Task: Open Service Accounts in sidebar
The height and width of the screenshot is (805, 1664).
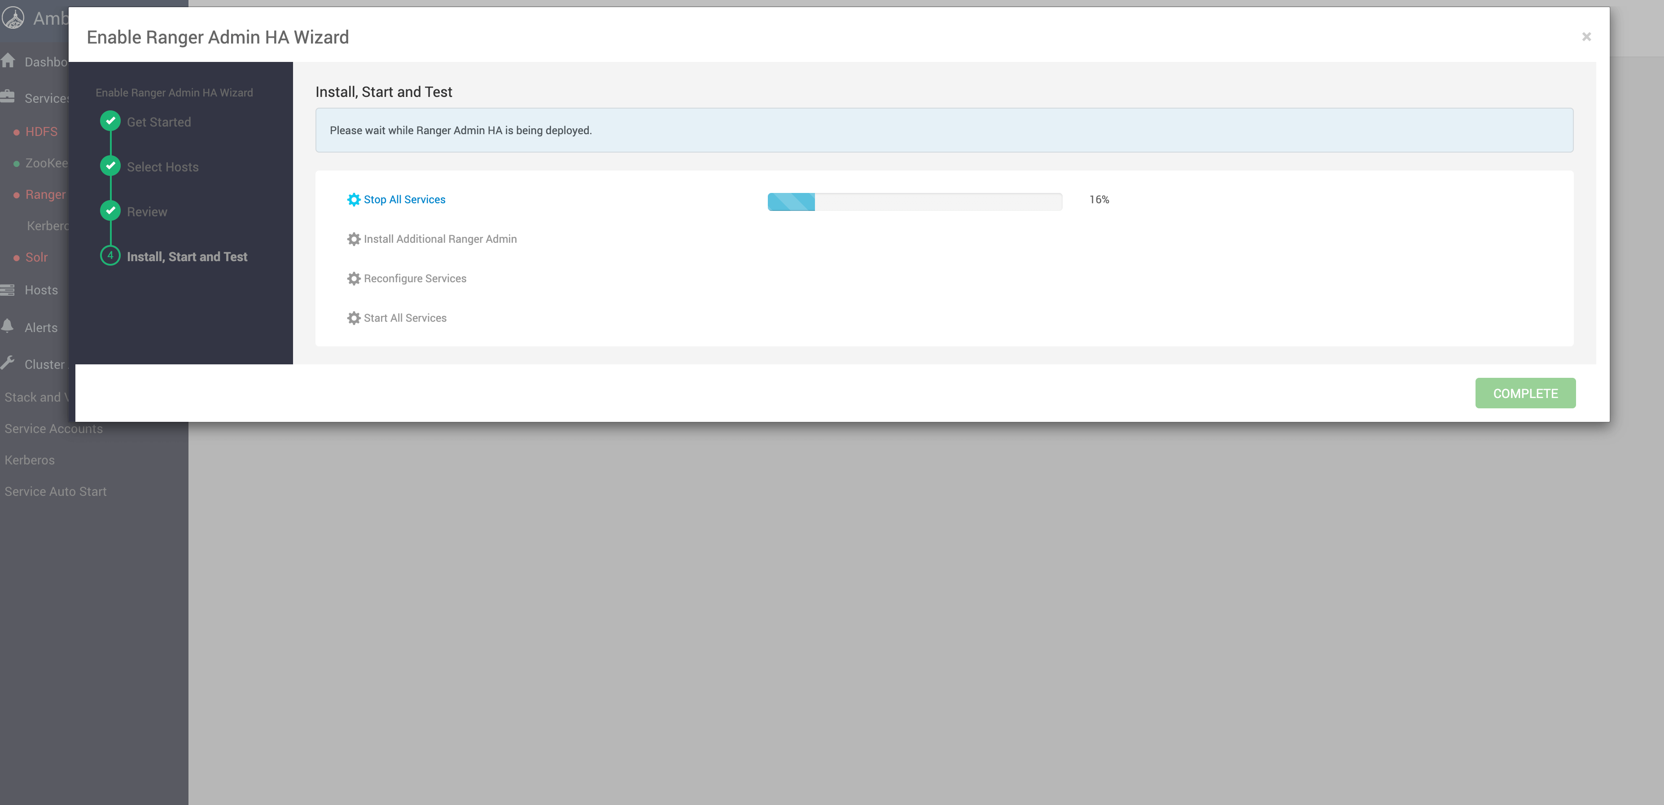Action: (53, 429)
